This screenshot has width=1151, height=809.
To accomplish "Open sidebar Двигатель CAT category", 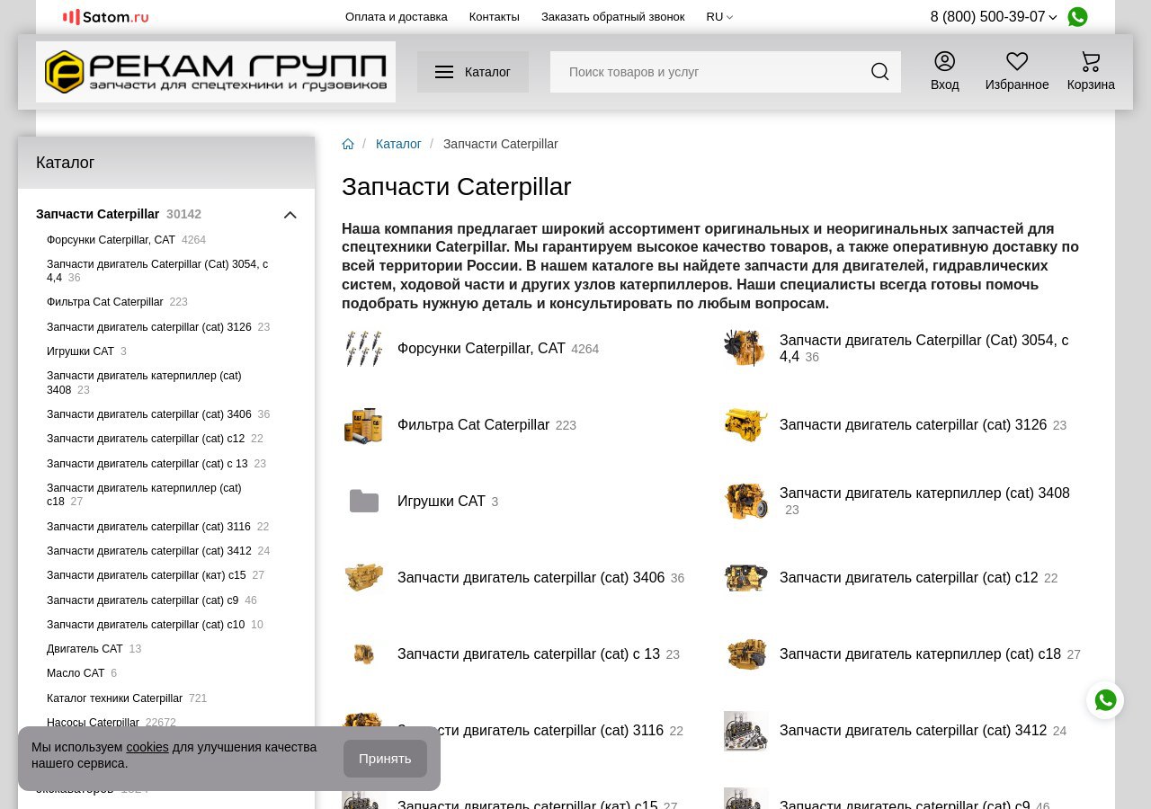I will point(85,649).
